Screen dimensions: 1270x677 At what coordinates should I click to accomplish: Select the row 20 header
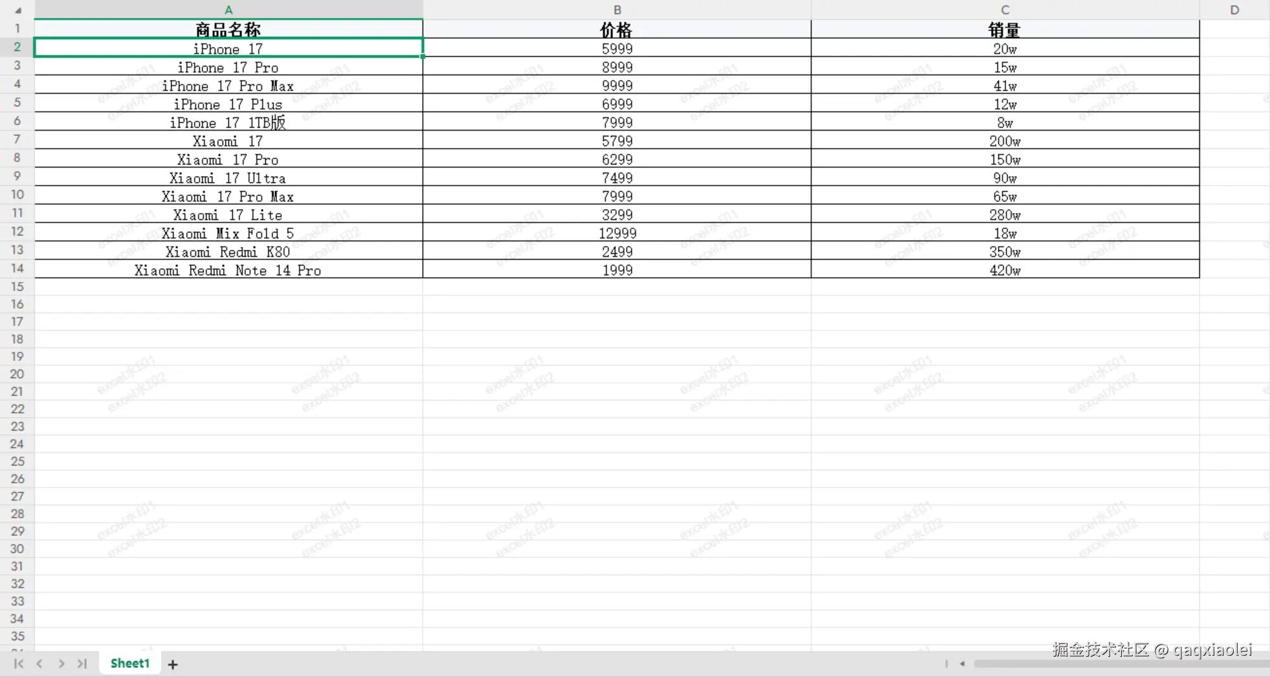17,373
